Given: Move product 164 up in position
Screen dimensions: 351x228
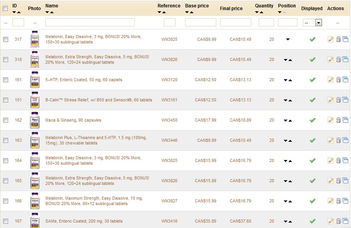Looking at the screenshot, I should (x=290, y=161).
